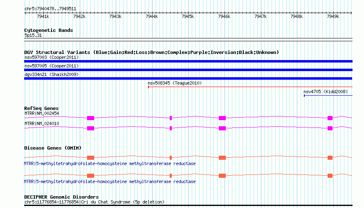Viewport: 364px width, 208px height.
Task: Click the 7948k ruler tick label
Action: pyautogui.click(x=297, y=16)
